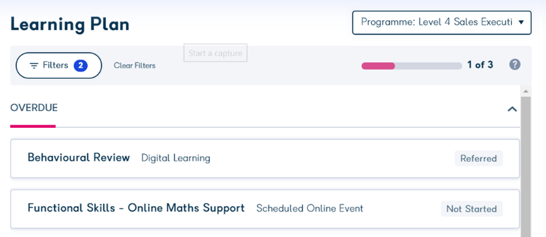Click the Not Started status badge
Viewport: 546px width, 237px height.
471,209
